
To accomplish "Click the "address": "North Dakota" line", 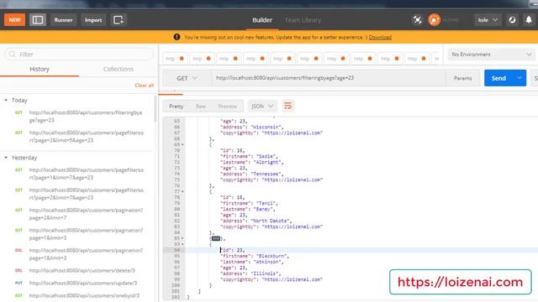I will (x=256, y=221).
